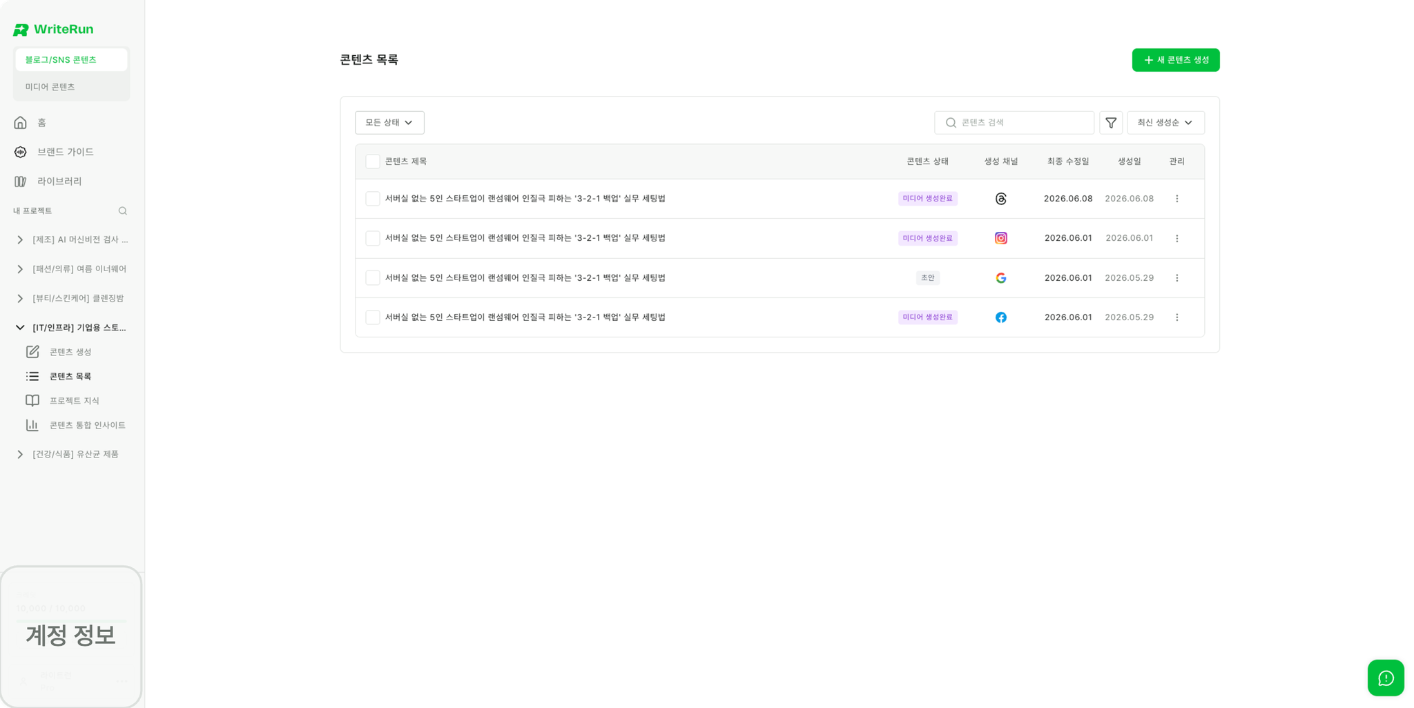Click the 프로젝트 지식 book icon
The image size is (1414, 708).
pos(32,401)
